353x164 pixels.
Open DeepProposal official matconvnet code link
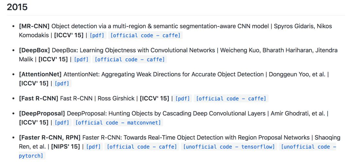[x=118, y=123]
